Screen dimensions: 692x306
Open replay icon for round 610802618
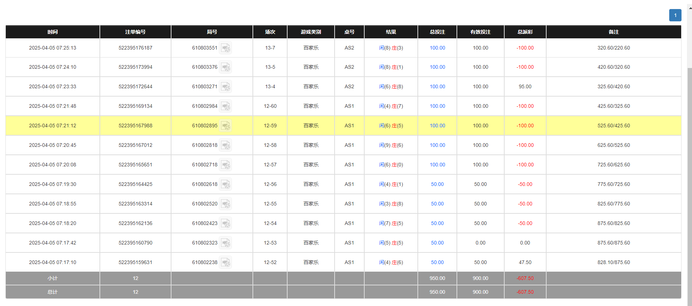tap(225, 184)
